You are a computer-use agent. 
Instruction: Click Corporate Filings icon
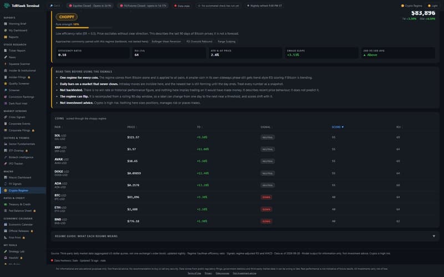[x=6, y=130]
